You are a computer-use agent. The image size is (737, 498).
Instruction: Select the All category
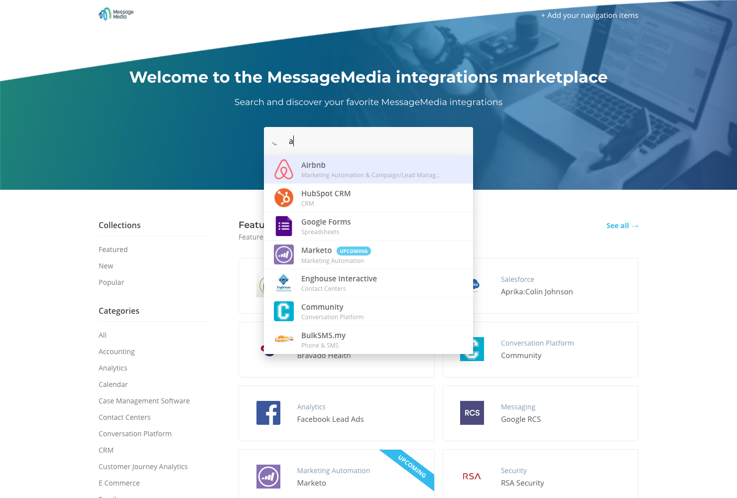pos(103,335)
